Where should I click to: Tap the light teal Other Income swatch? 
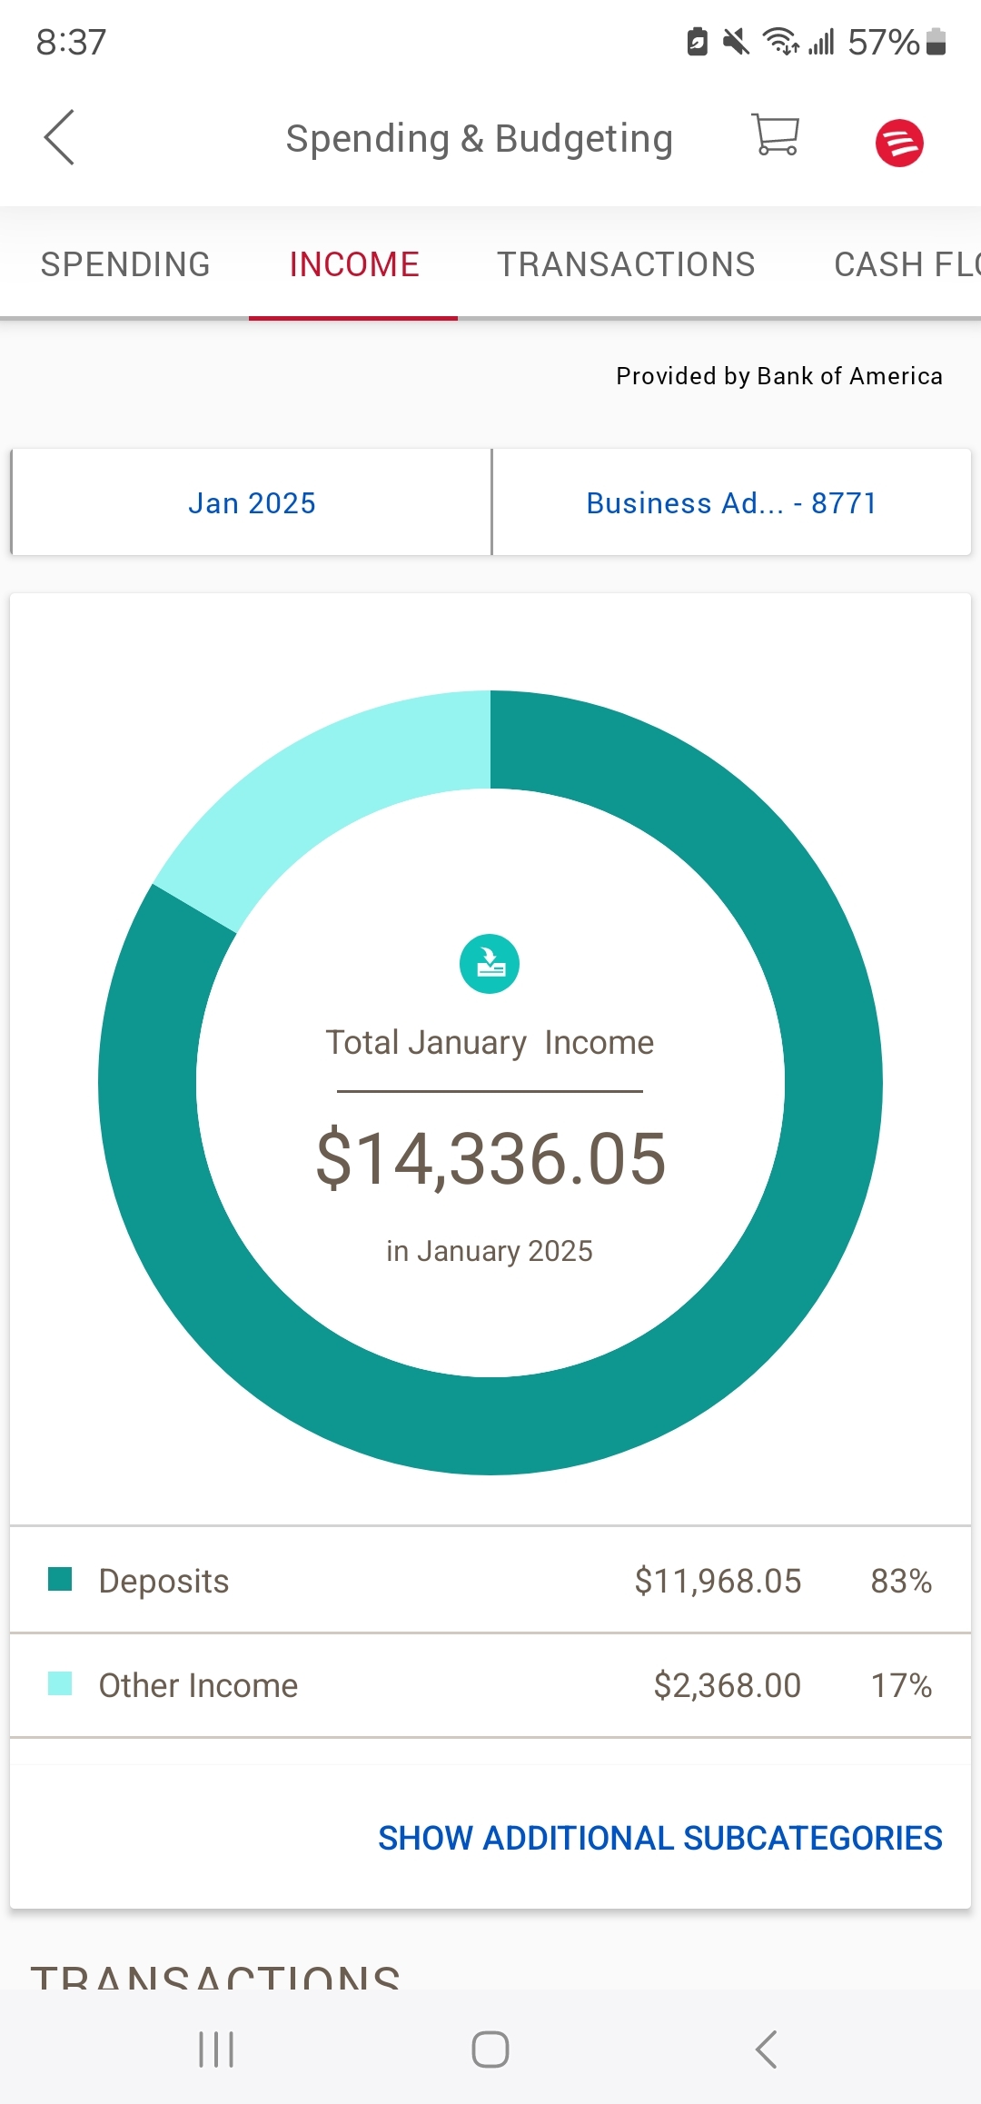(x=60, y=1683)
